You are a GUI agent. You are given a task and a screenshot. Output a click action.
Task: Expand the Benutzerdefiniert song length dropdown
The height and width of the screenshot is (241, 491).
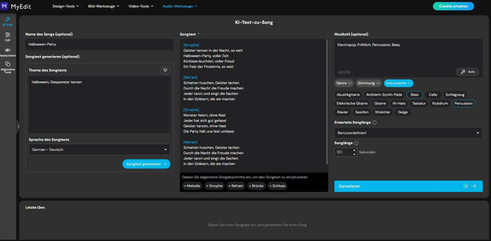[408, 133]
